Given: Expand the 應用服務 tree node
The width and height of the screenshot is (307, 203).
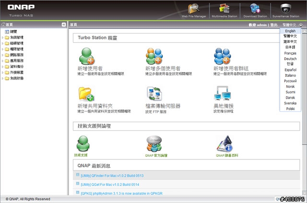Looking at the screenshot, I should (2, 61).
